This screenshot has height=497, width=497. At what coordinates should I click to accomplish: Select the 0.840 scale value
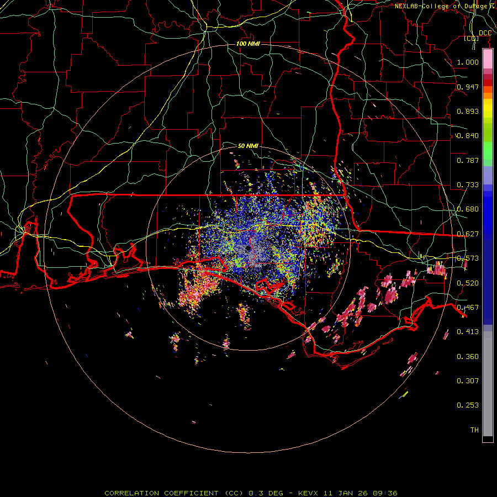click(468, 136)
